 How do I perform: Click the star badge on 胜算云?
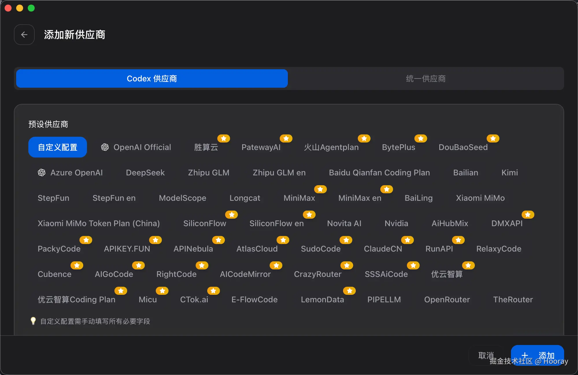click(x=224, y=138)
